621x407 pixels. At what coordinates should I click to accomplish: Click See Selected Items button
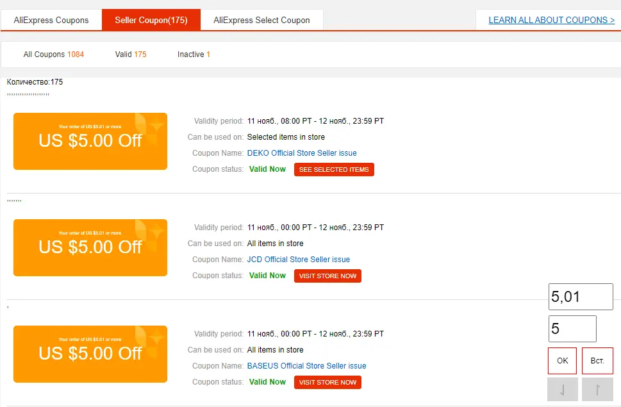click(x=334, y=169)
